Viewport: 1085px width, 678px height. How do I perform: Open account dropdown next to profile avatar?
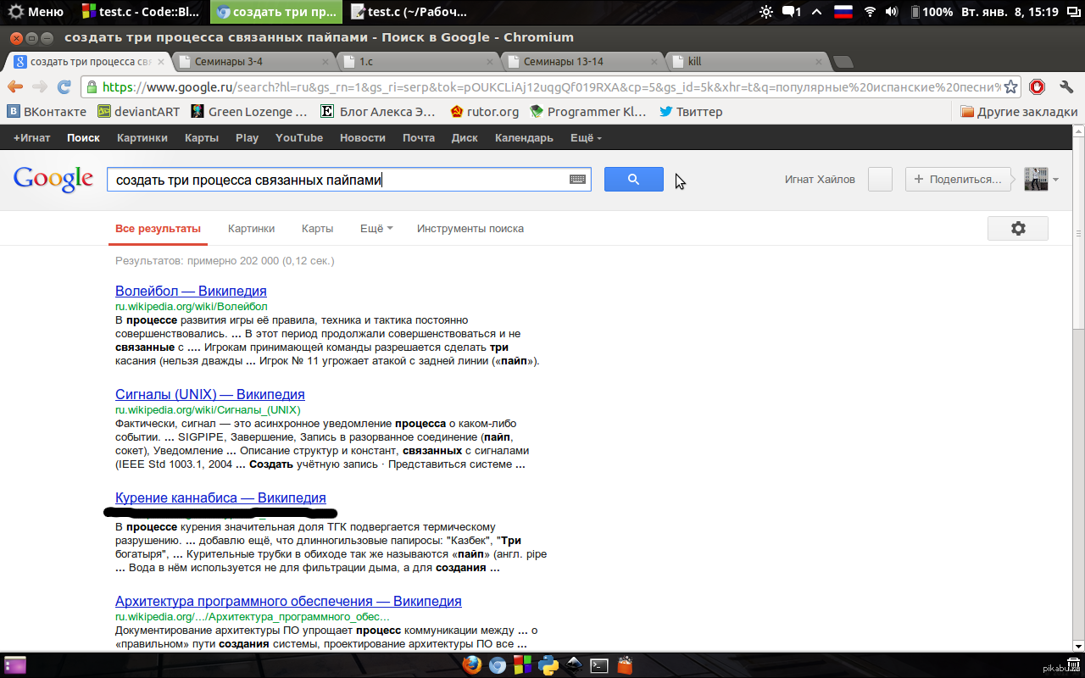tap(1056, 180)
